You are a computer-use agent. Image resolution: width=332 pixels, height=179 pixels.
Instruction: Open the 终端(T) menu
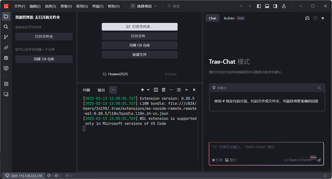click(x=98, y=6)
